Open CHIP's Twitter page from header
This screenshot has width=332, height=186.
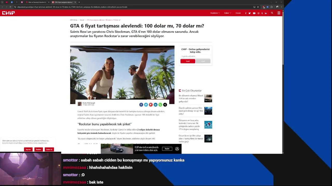point(250,13)
